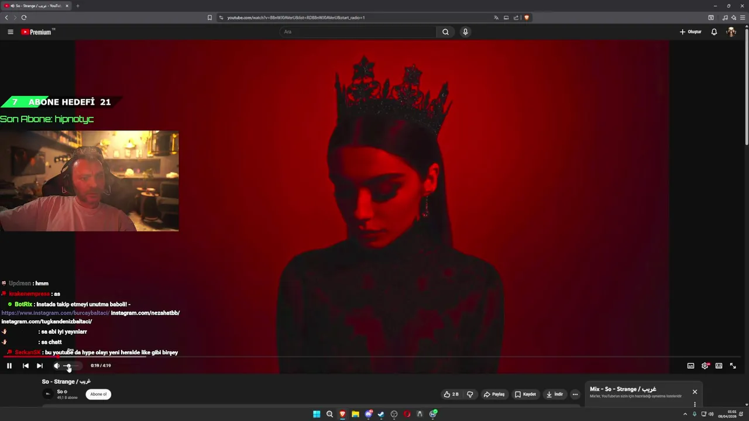The height and width of the screenshot is (421, 749).
Task: Open the three-dot more actions menu
Action: pyautogui.click(x=575, y=395)
